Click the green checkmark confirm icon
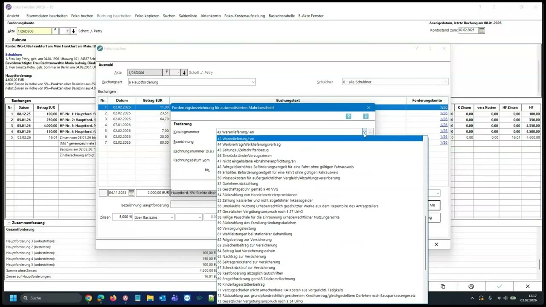This screenshot has width=546, height=307. click(500, 287)
